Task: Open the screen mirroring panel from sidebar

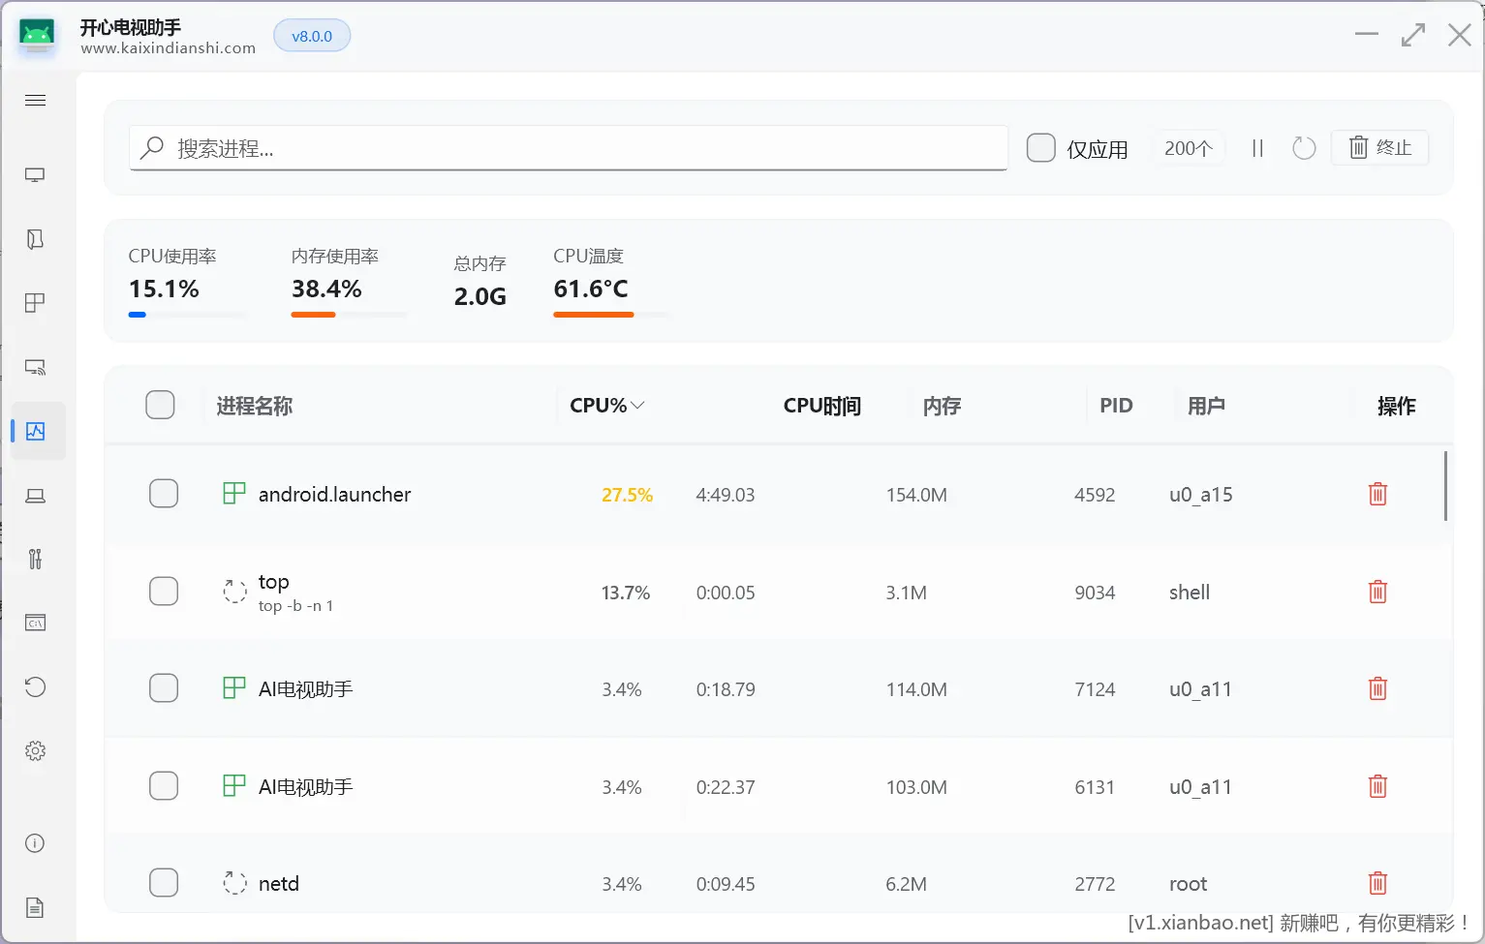Action: point(36,174)
